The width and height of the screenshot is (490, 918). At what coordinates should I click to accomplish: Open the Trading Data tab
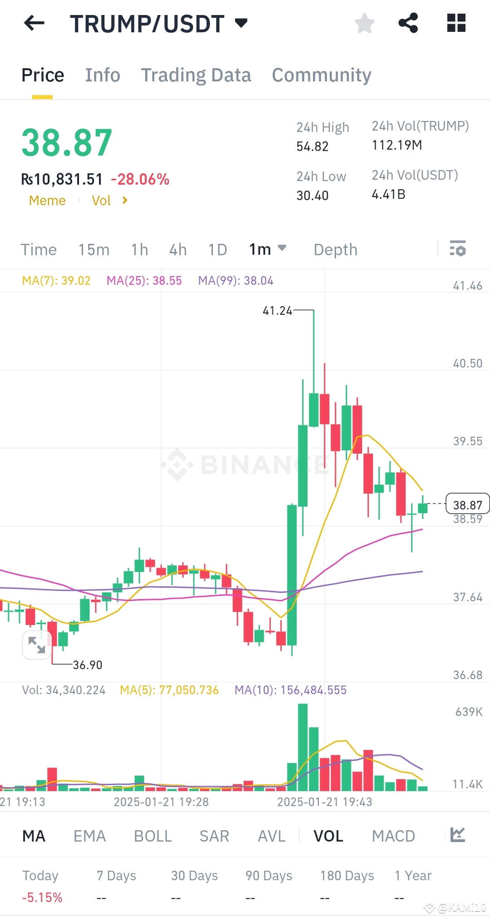(x=196, y=76)
